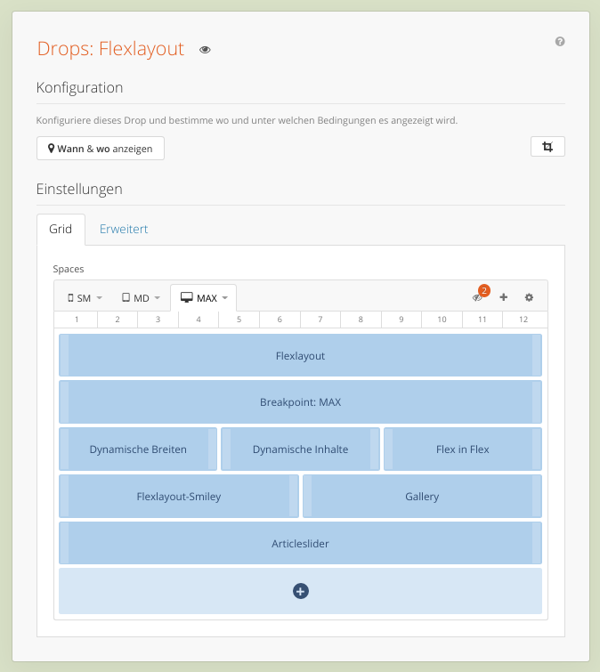Select the Gallery block
The height and width of the screenshot is (672, 600).
[422, 497]
